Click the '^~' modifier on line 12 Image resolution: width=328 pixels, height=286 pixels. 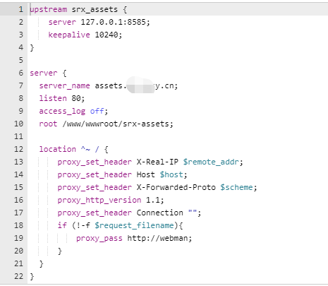[85, 149]
